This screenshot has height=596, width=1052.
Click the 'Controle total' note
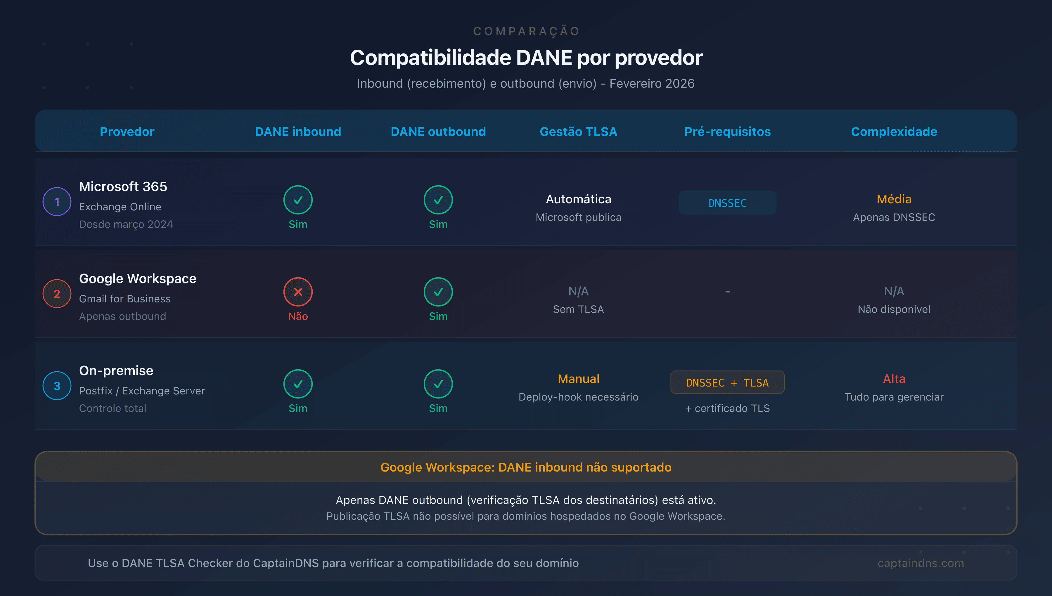tap(113, 408)
